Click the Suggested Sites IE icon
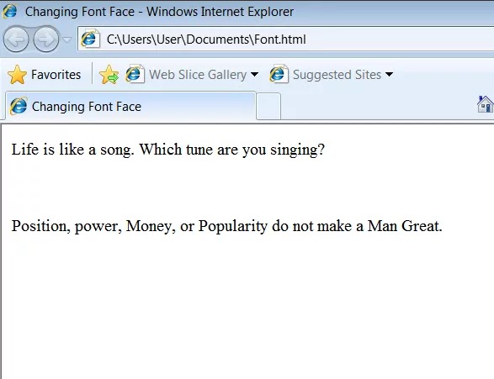This screenshot has height=379, width=494. click(279, 74)
